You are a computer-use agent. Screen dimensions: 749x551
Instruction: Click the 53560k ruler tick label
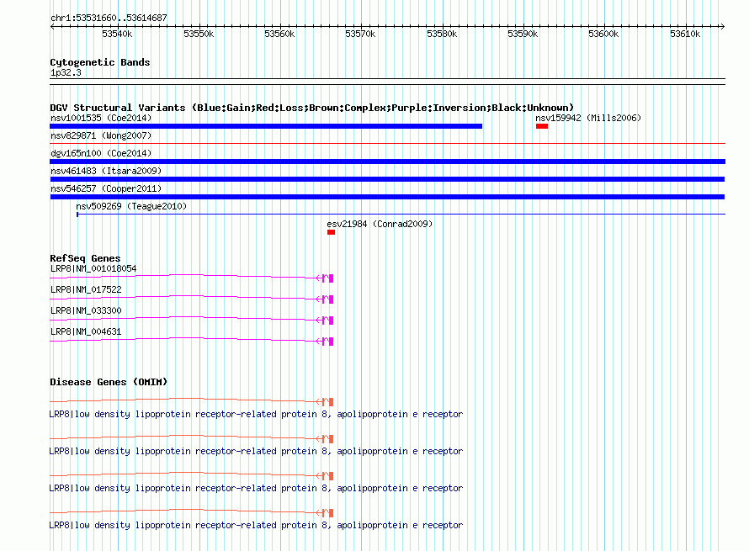pyautogui.click(x=279, y=34)
